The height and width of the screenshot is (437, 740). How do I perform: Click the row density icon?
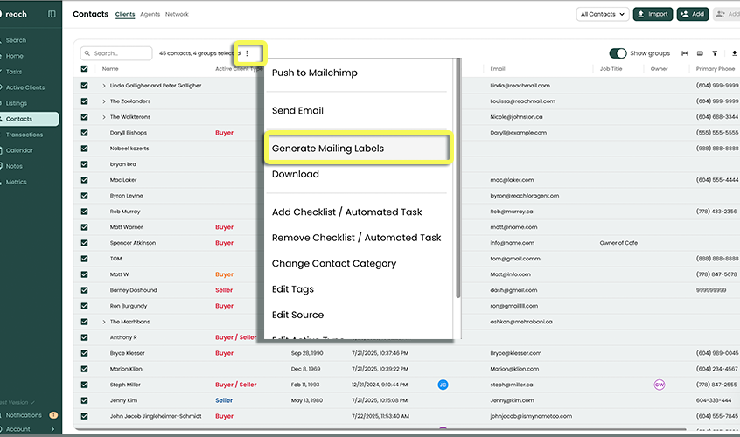pyautogui.click(x=700, y=53)
